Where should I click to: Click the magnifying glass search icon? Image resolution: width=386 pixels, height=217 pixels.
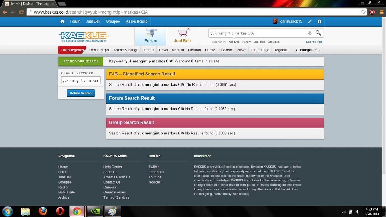pos(318,33)
